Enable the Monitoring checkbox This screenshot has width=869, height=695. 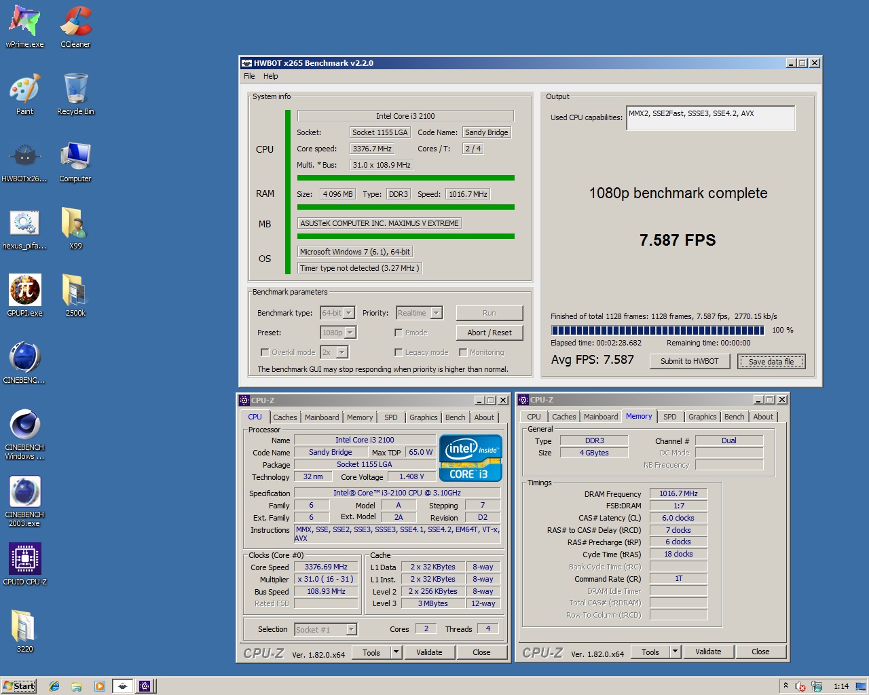[x=463, y=352]
